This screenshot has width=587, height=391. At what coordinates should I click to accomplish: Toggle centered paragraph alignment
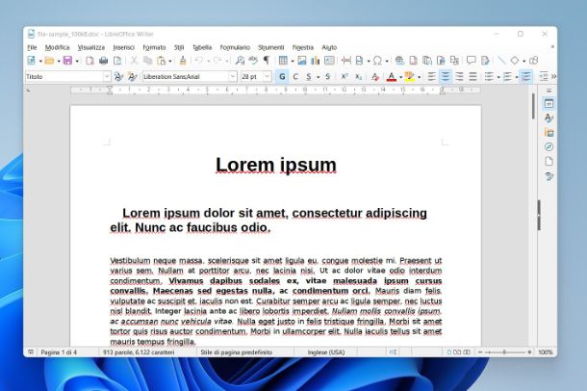point(446,77)
